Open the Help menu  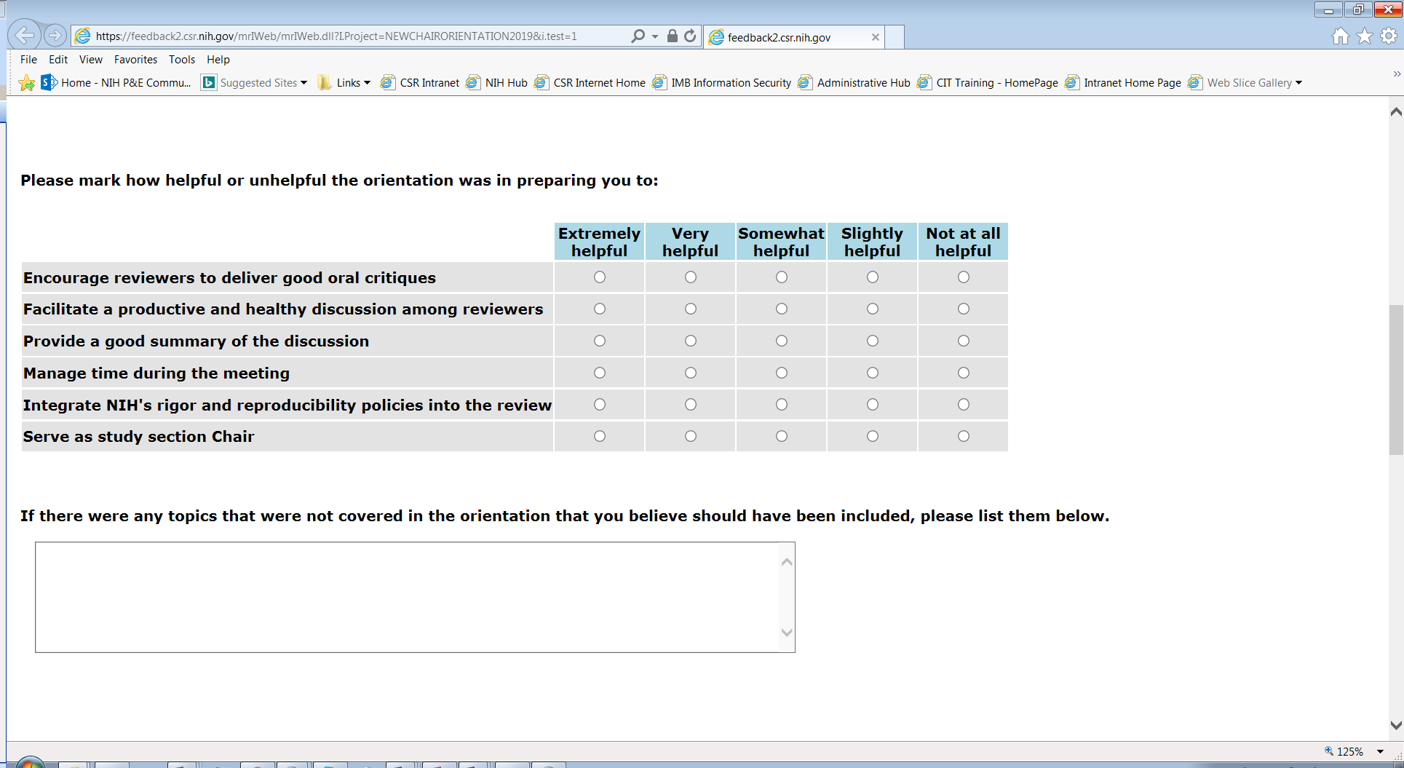coord(218,60)
